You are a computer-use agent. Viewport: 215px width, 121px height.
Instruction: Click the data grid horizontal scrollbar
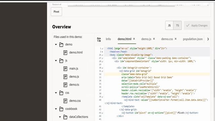coord(121,6)
